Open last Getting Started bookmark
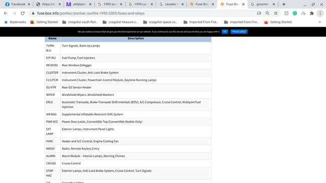This screenshot has height=183, width=326. pos(278,22)
